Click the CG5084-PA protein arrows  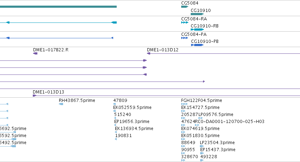coord(185,38)
